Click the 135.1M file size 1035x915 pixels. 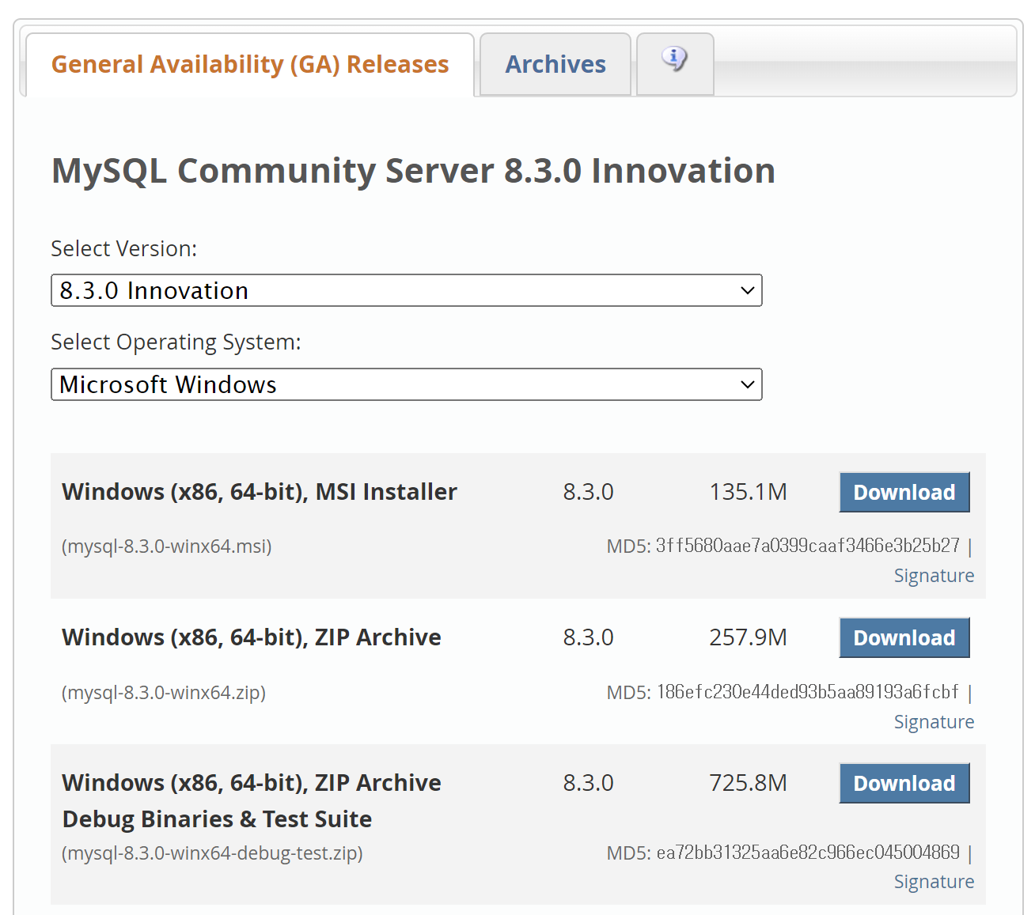(x=748, y=492)
